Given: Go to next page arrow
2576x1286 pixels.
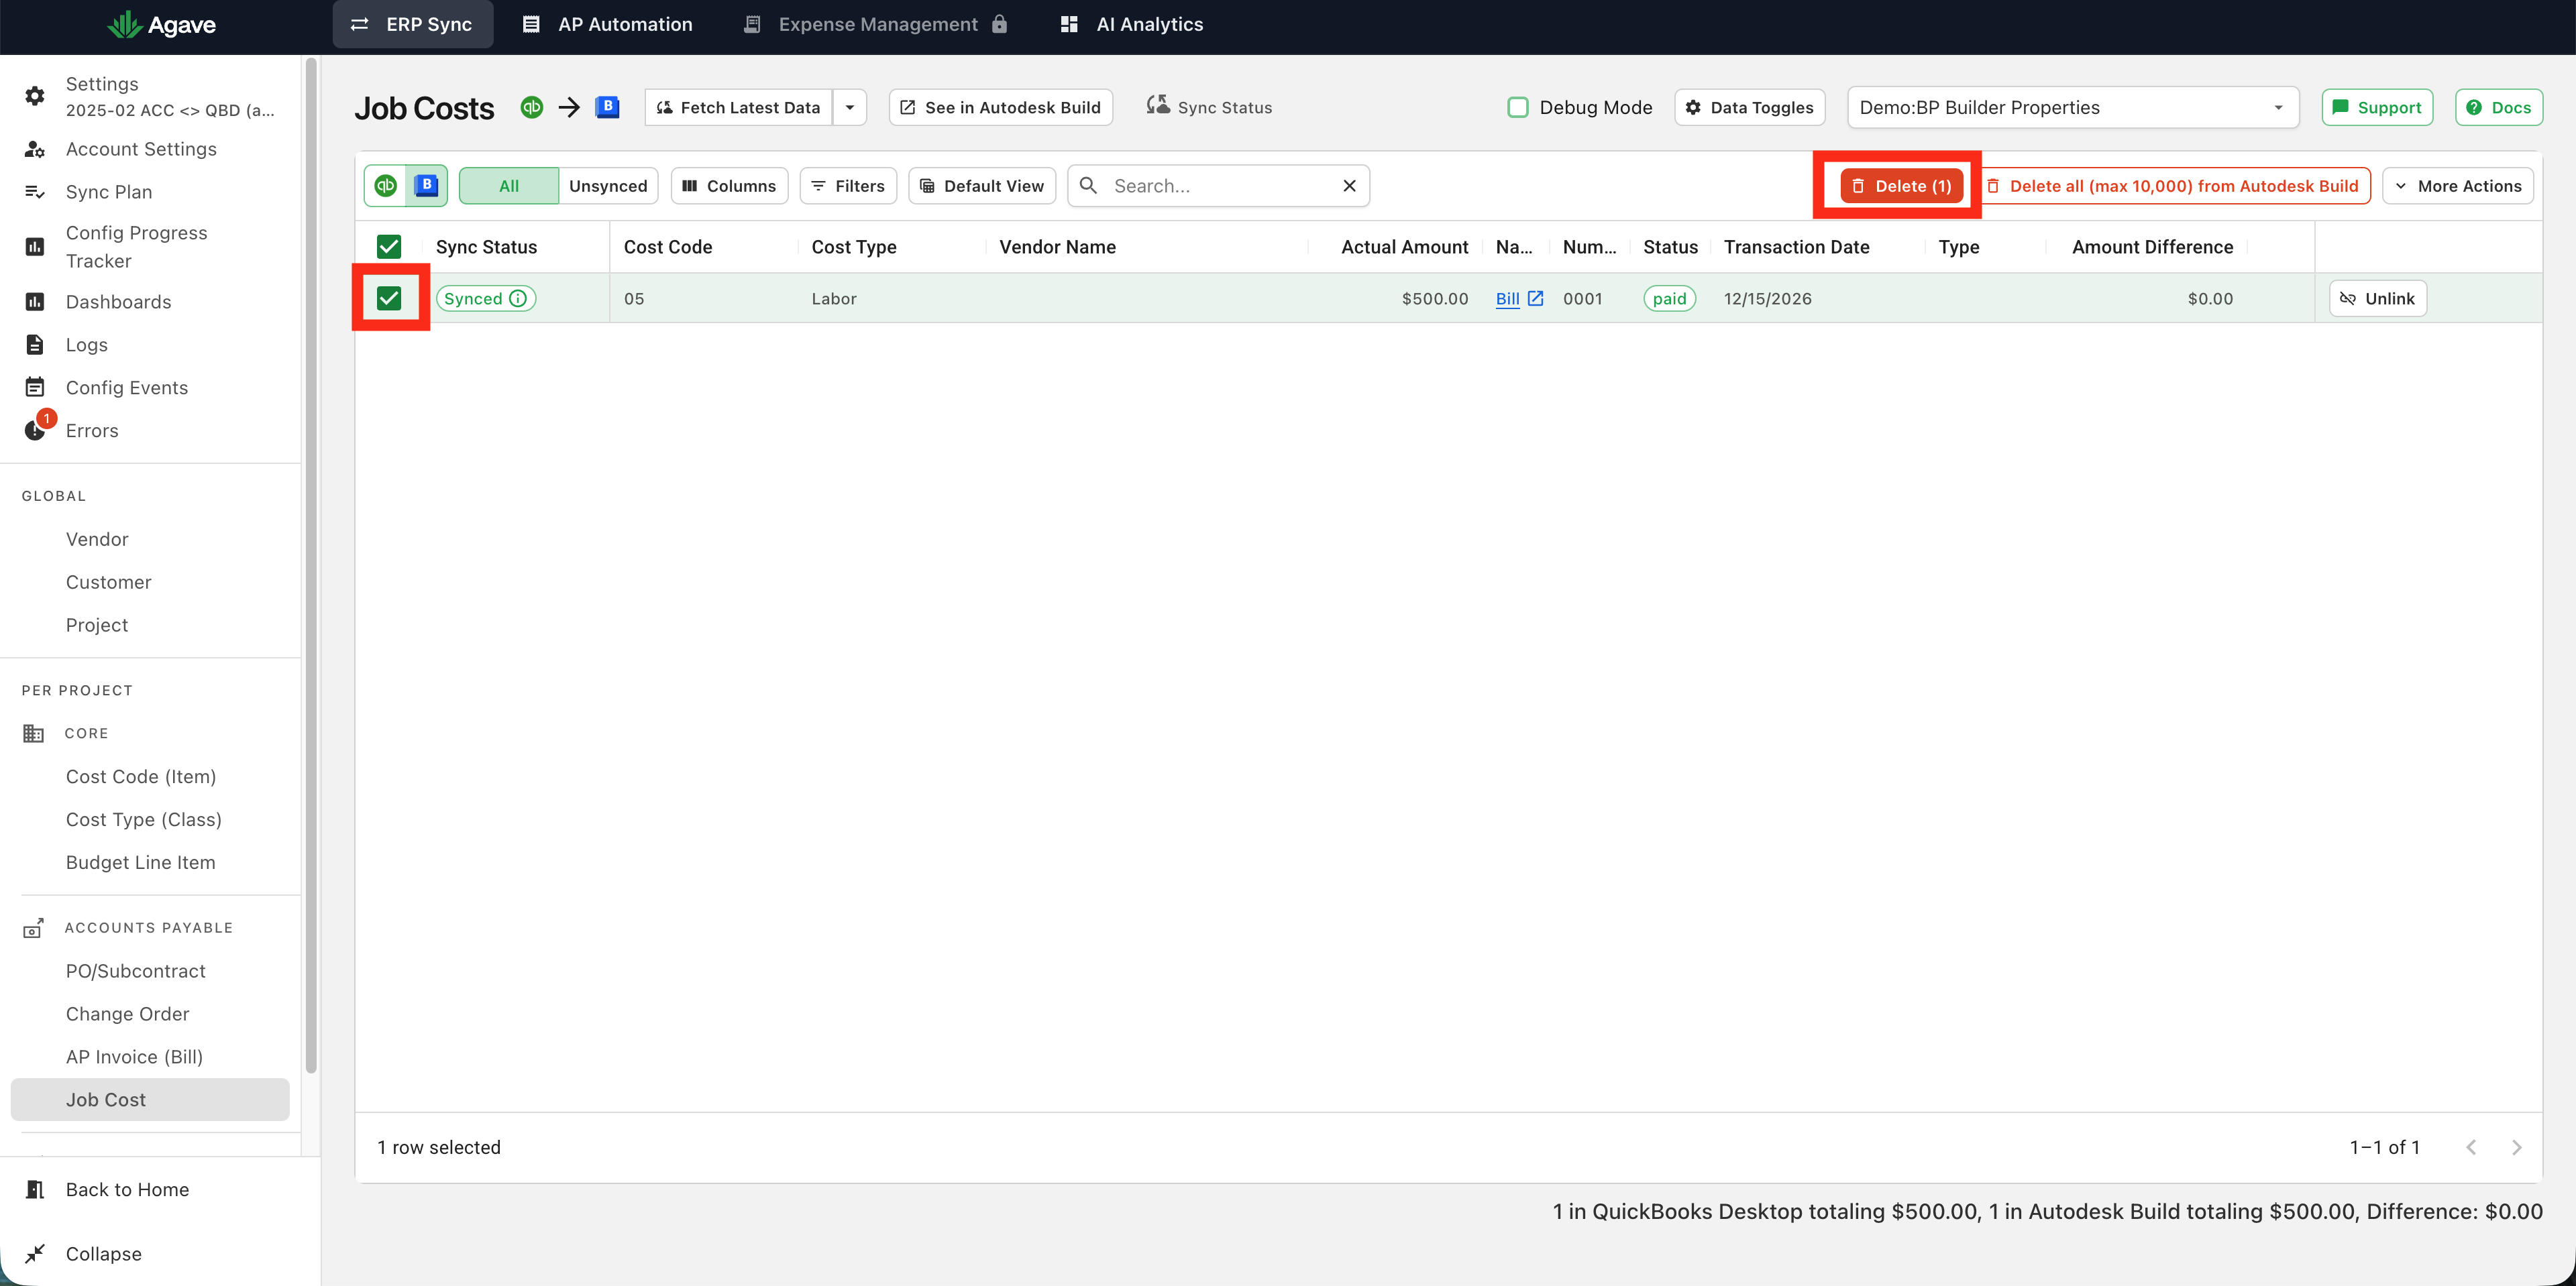Looking at the screenshot, I should point(2516,1147).
